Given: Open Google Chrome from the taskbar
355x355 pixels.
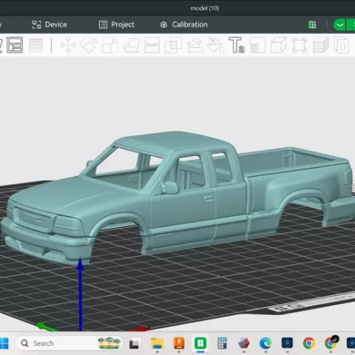Looking at the screenshot, I should tap(308, 343).
